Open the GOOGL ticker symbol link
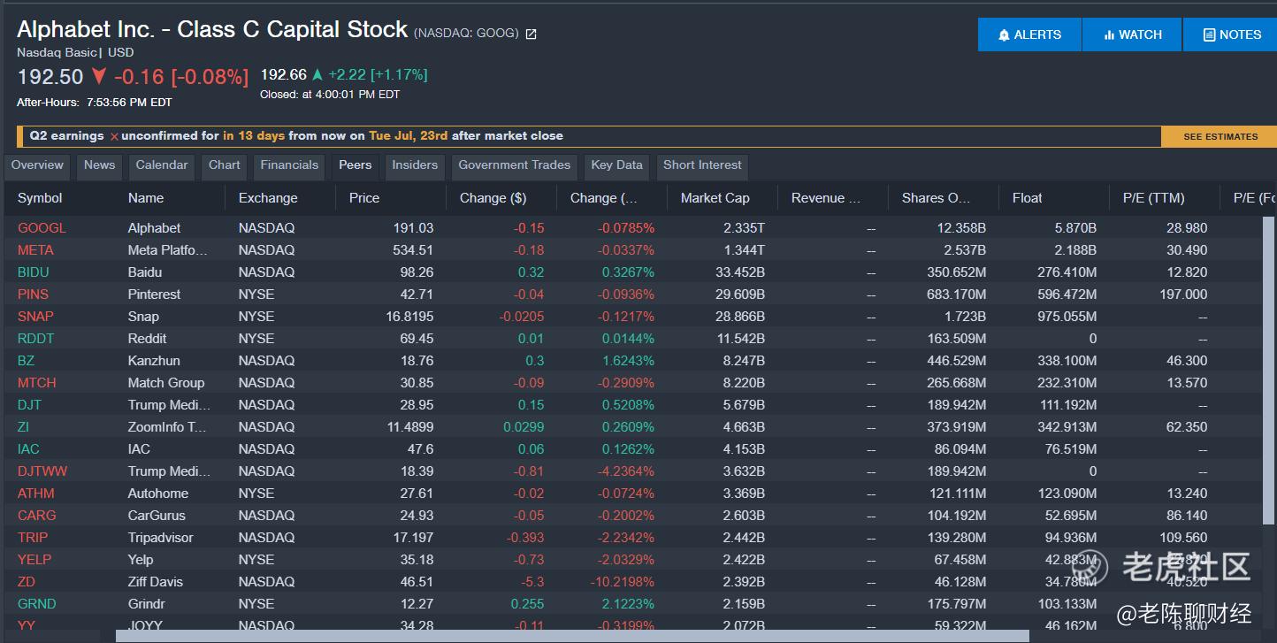 [x=42, y=228]
